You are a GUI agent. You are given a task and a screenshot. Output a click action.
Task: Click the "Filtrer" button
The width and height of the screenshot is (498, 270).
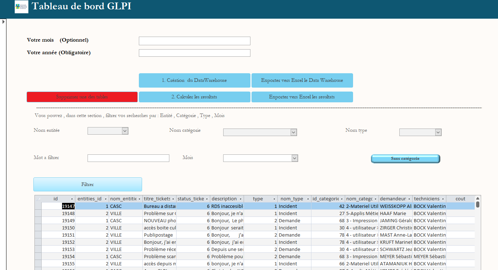point(88,184)
